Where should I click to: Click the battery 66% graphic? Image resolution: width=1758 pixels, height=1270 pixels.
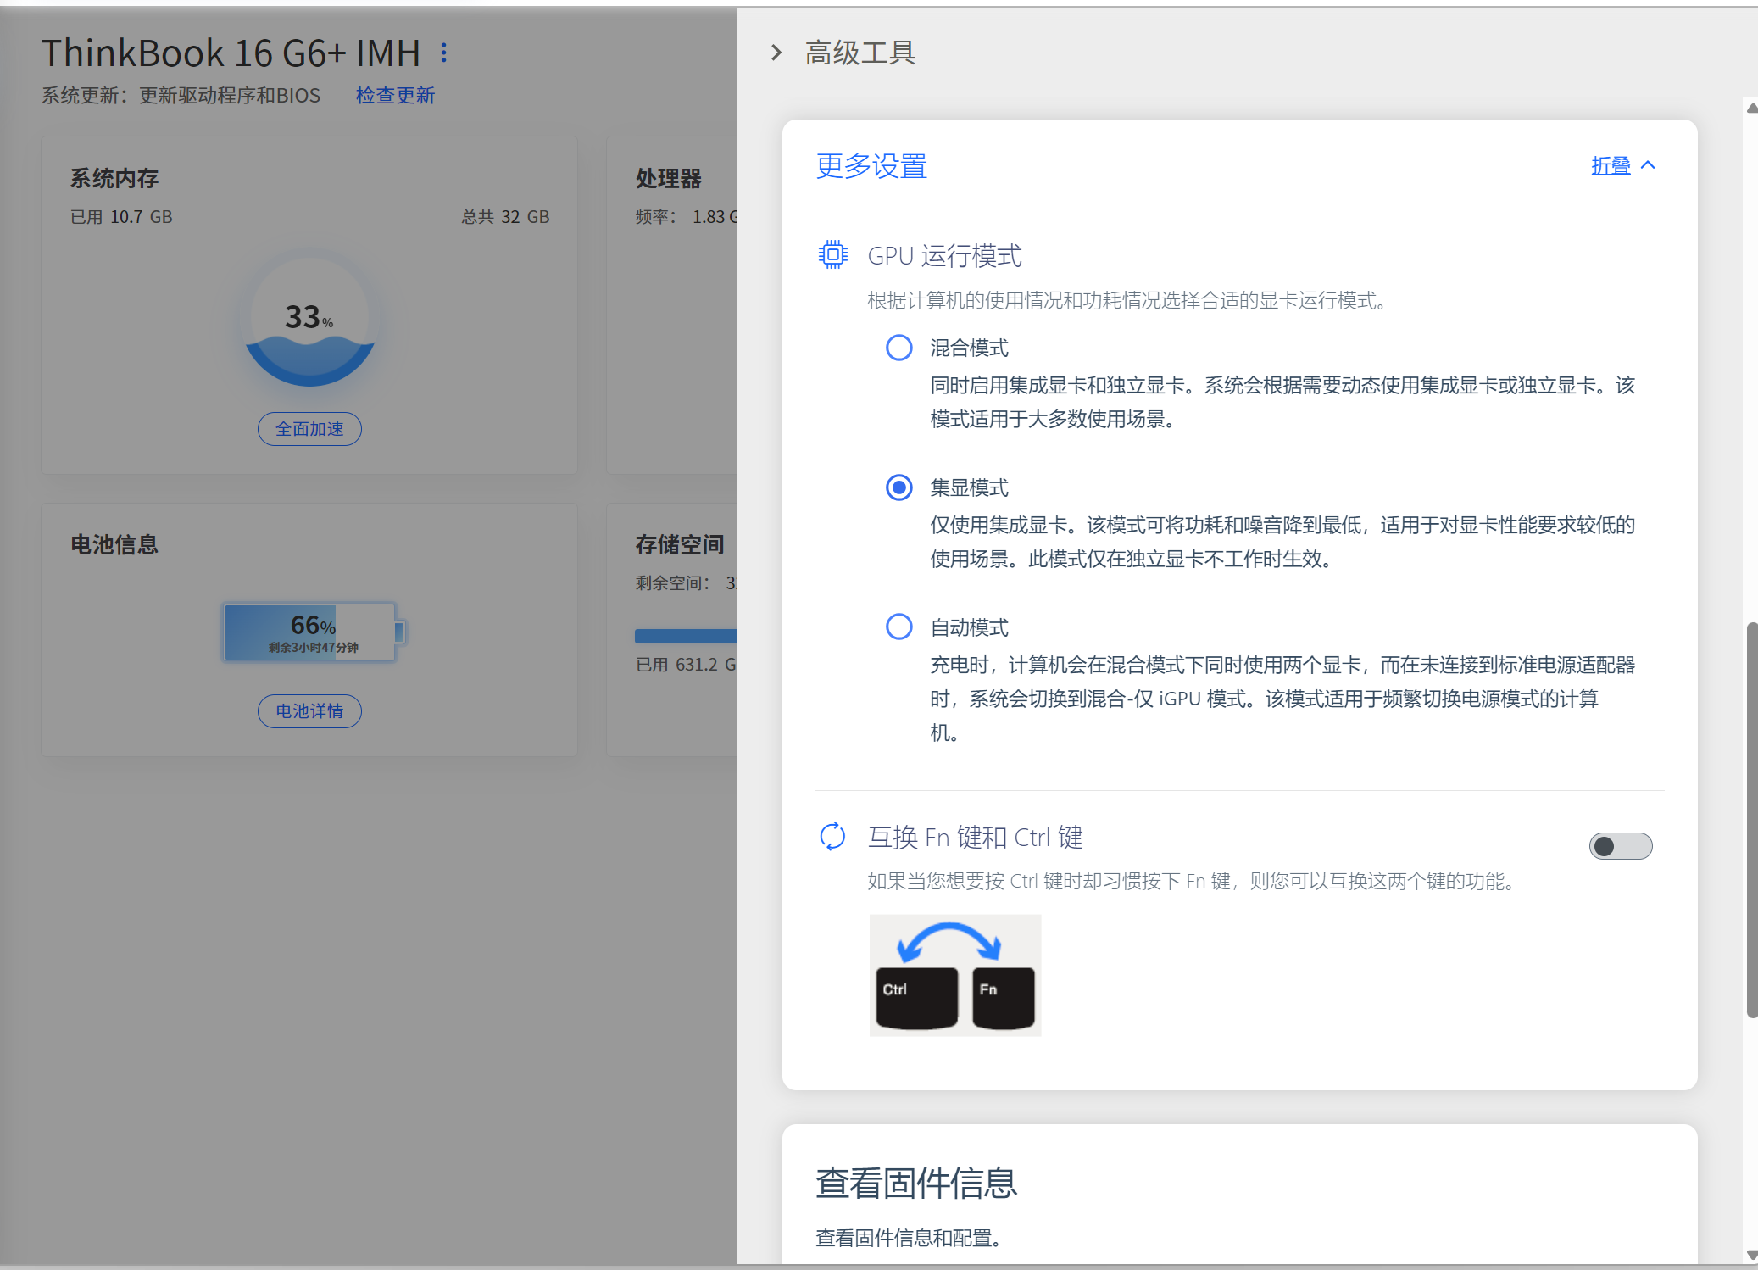click(x=314, y=632)
